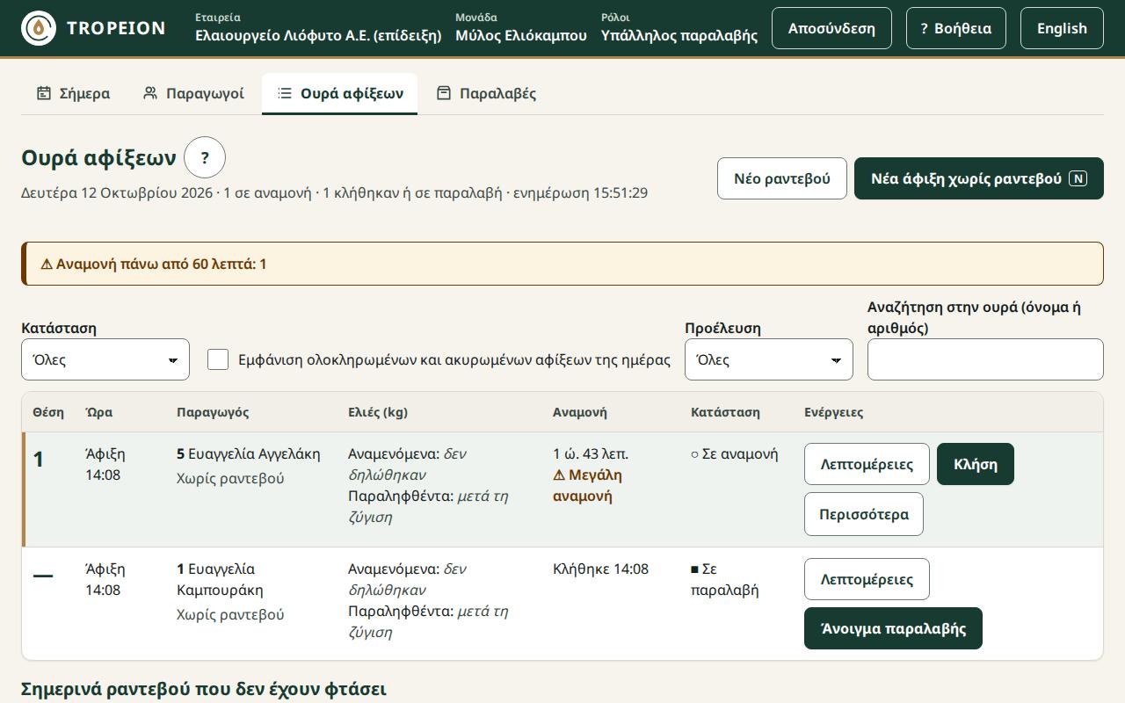1125x703 pixels.
Task: Click the Ελιές (kg) column header
Action: coord(378,412)
